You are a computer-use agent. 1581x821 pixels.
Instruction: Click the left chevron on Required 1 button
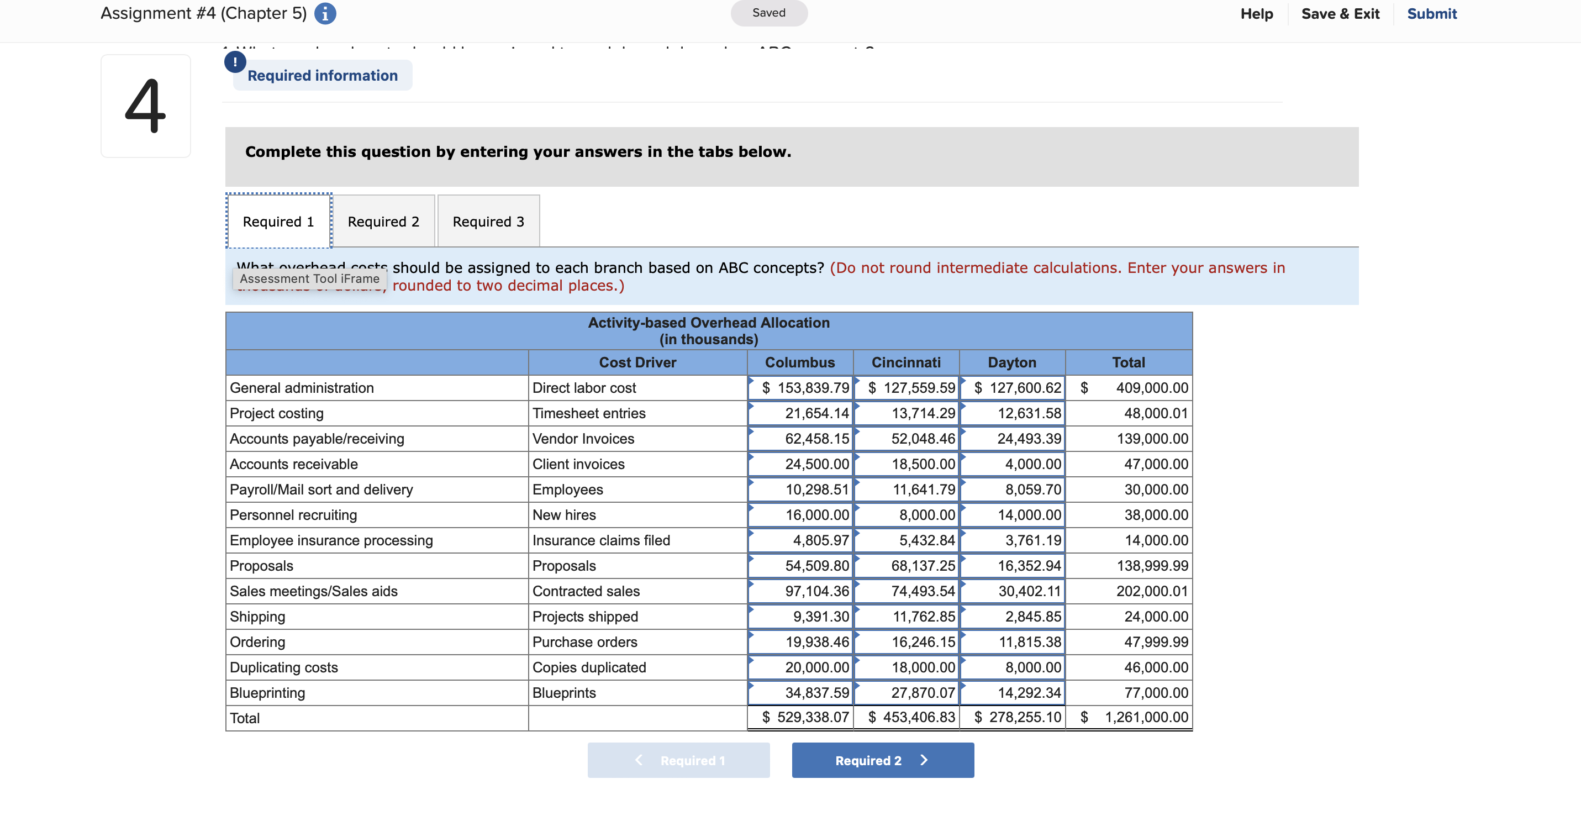638,760
